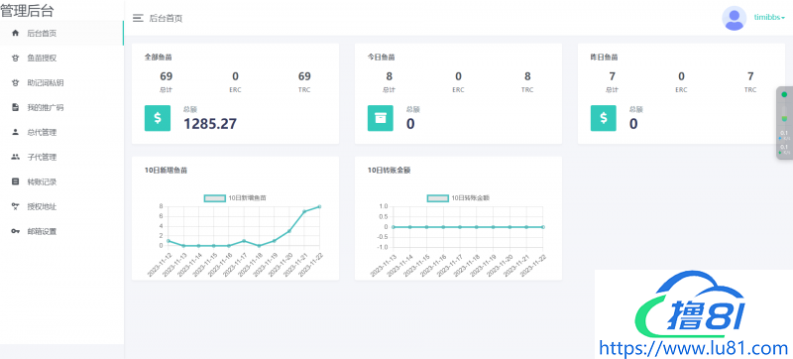Click the 后台首页 title in the header

click(166, 19)
